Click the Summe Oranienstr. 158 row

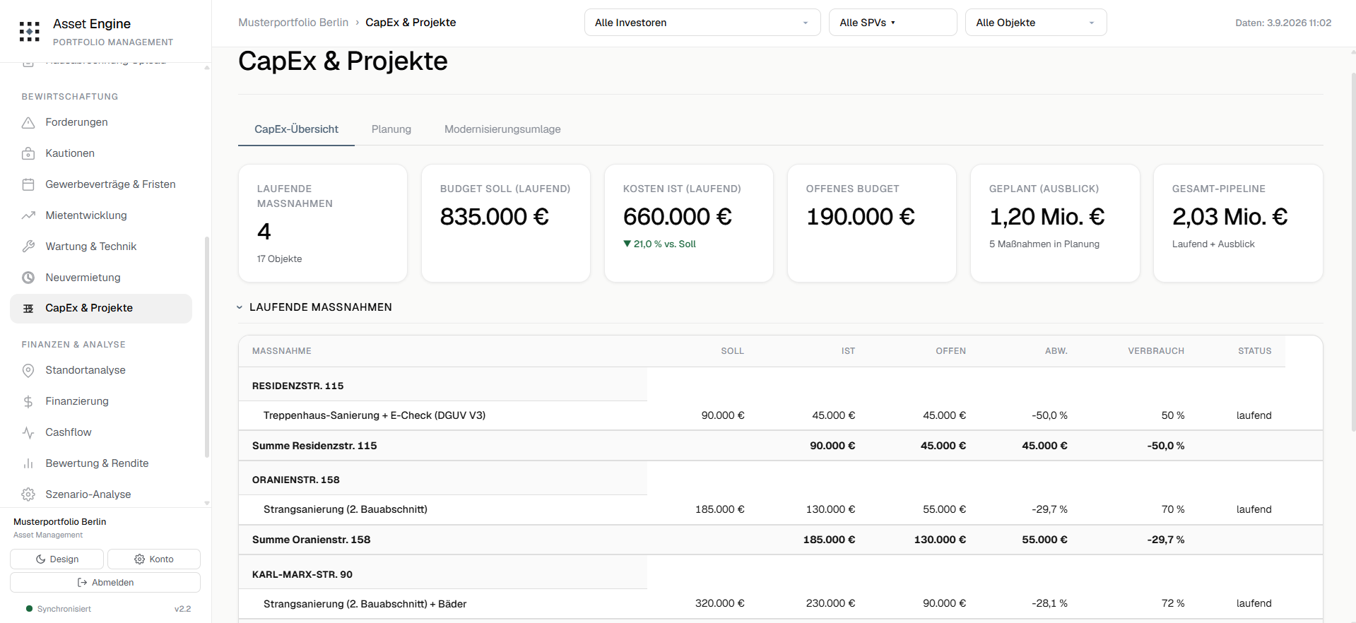(x=781, y=540)
